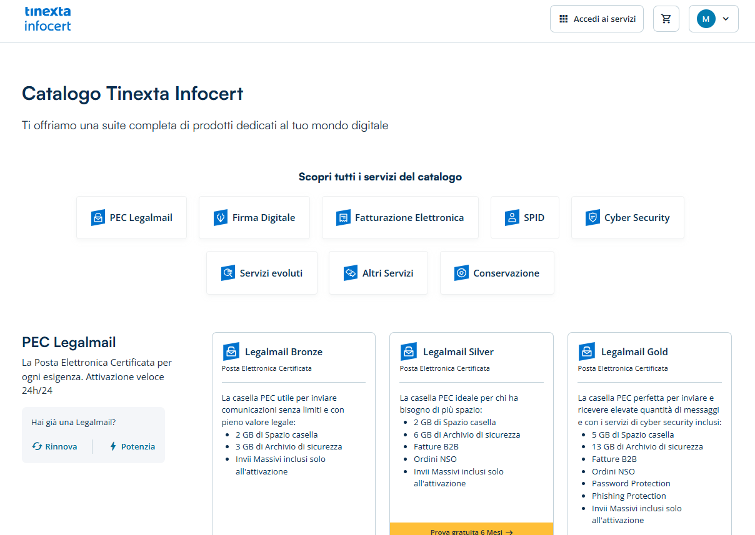Select the Servizi evoluti category label
The height and width of the screenshot is (535, 755).
[x=271, y=273]
